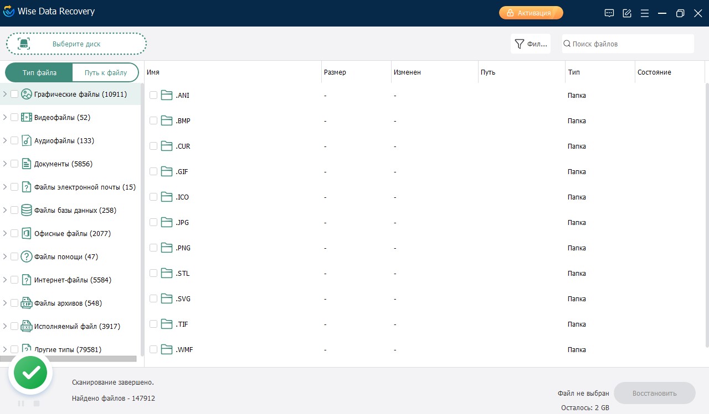Switch to the Путь к файлу tab
709x414 pixels.
tap(105, 72)
